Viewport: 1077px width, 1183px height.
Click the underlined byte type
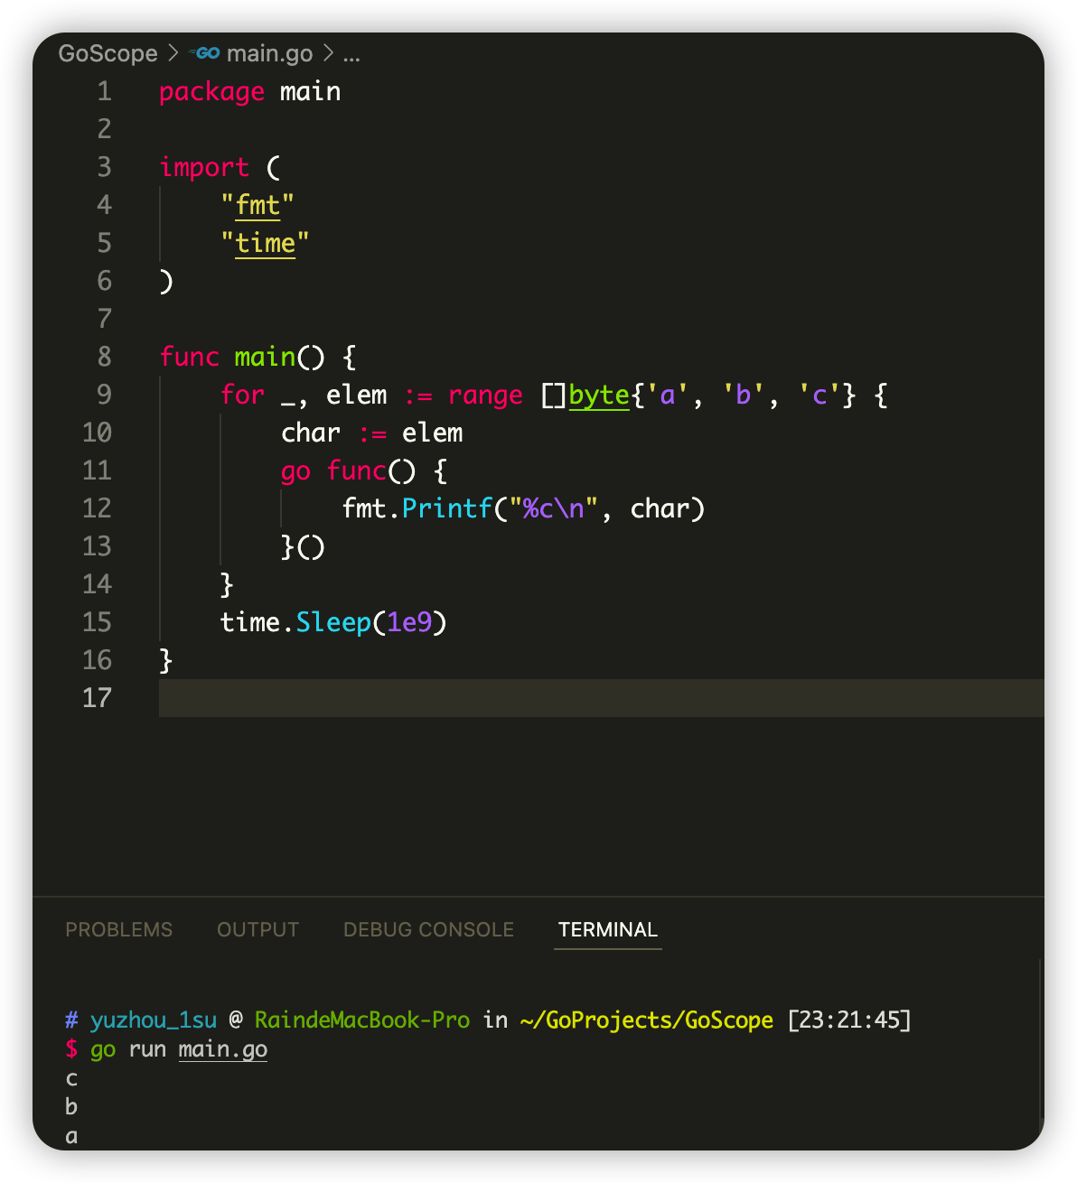[x=599, y=396]
